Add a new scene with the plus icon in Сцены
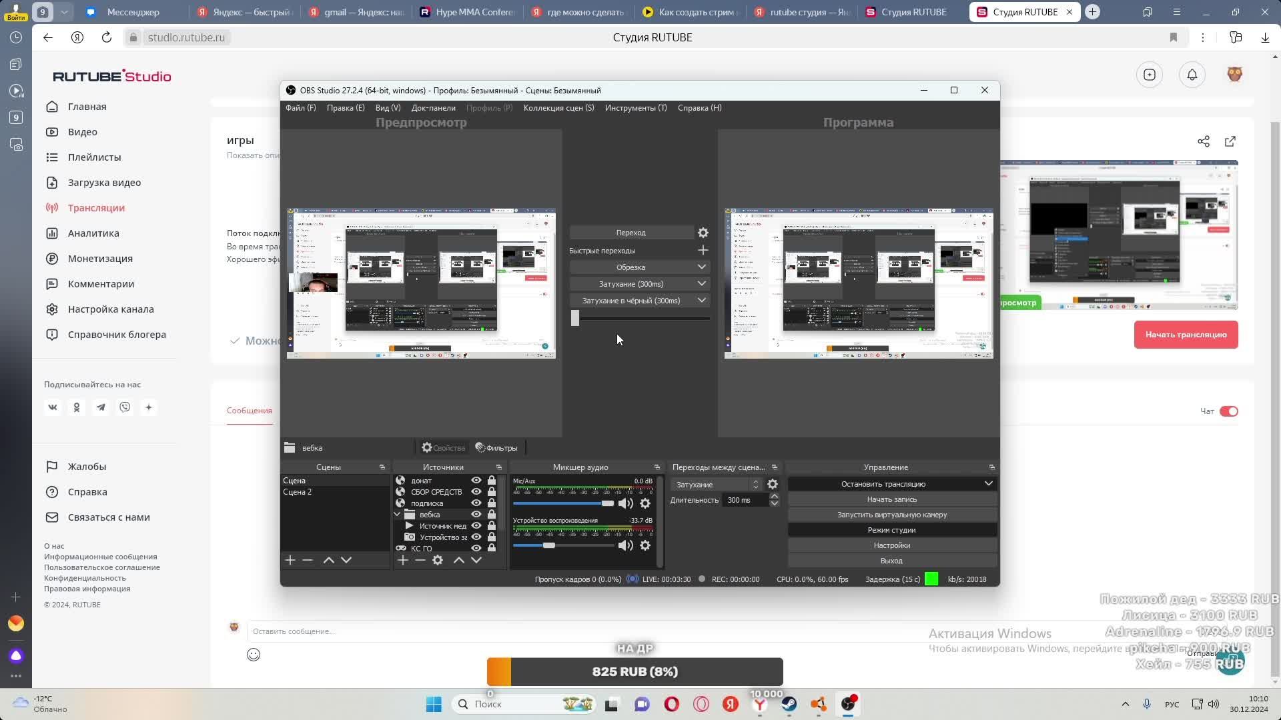Image resolution: width=1281 pixels, height=720 pixels. tap(290, 560)
